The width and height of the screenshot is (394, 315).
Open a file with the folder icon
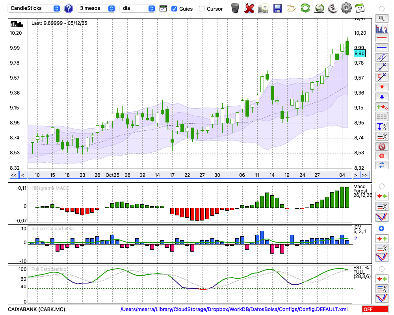pos(291,9)
